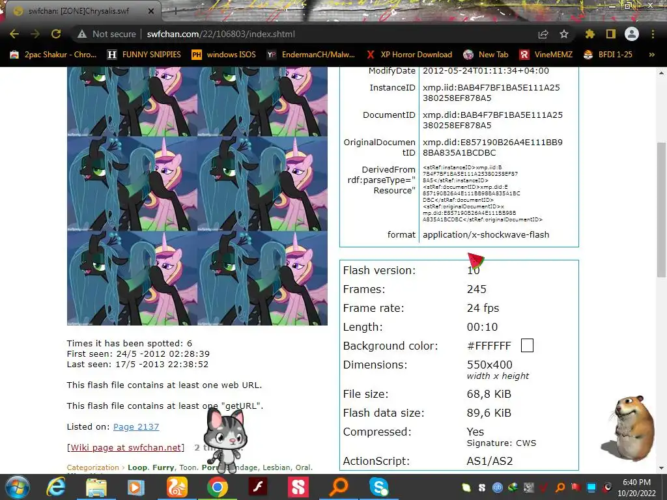The width and height of the screenshot is (667, 500).
Task: Bookmark this page with the star icon
Action: (564, 34)
